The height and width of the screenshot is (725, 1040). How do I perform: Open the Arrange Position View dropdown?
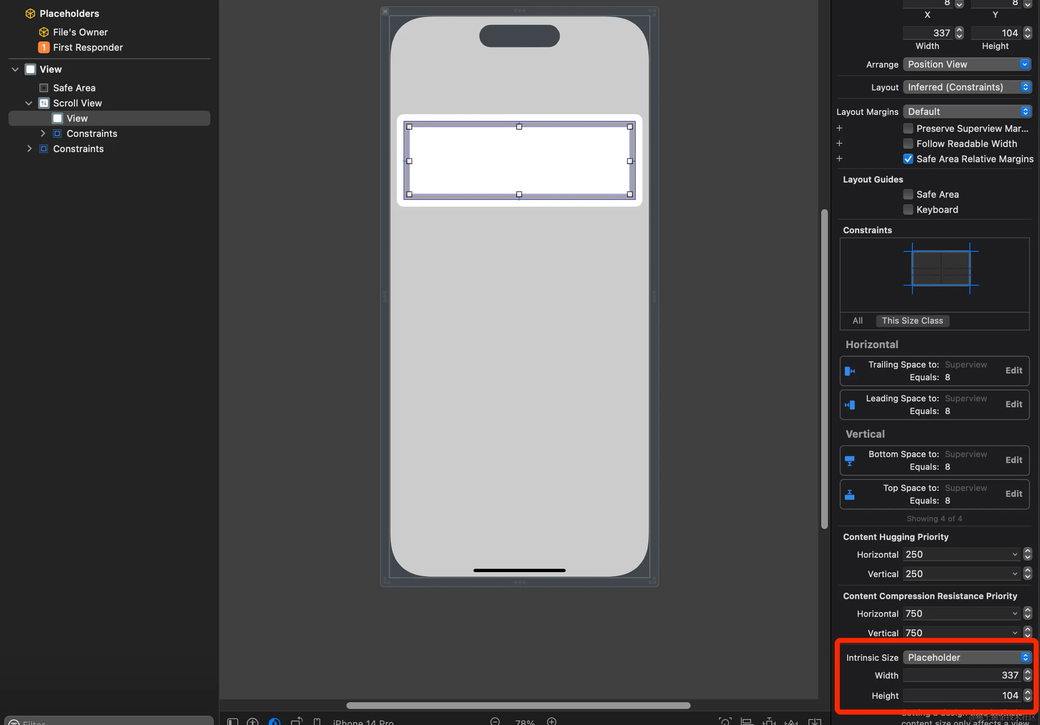coord(966,64)
